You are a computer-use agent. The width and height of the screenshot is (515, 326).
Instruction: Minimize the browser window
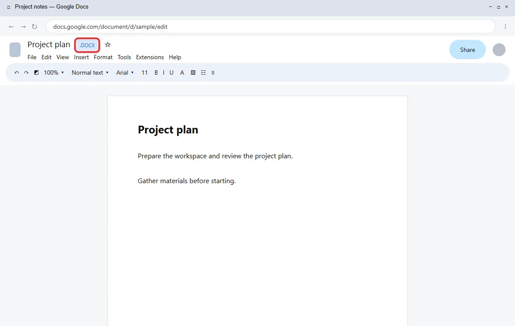pos(491,7)
